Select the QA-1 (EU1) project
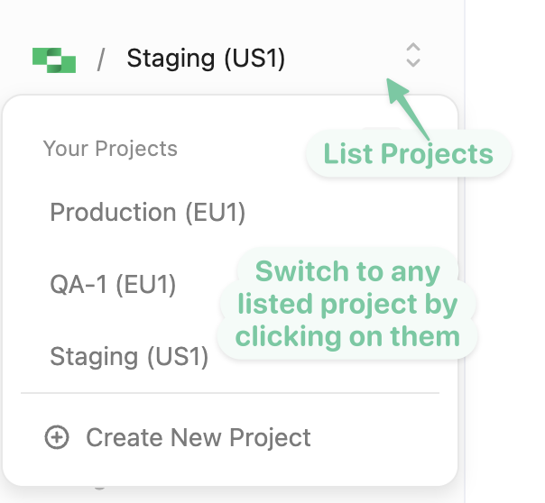Image resolution: width=545 pixels, height=503 pixels. pyautogui.click(x=113, y=284)
